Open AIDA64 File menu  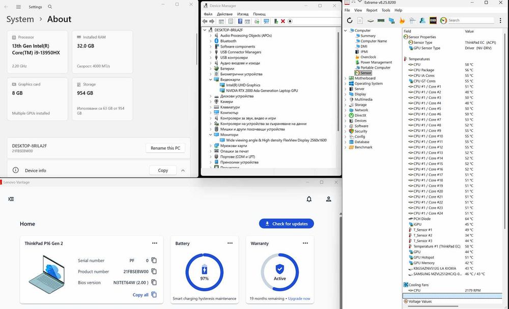click(347, 10)
